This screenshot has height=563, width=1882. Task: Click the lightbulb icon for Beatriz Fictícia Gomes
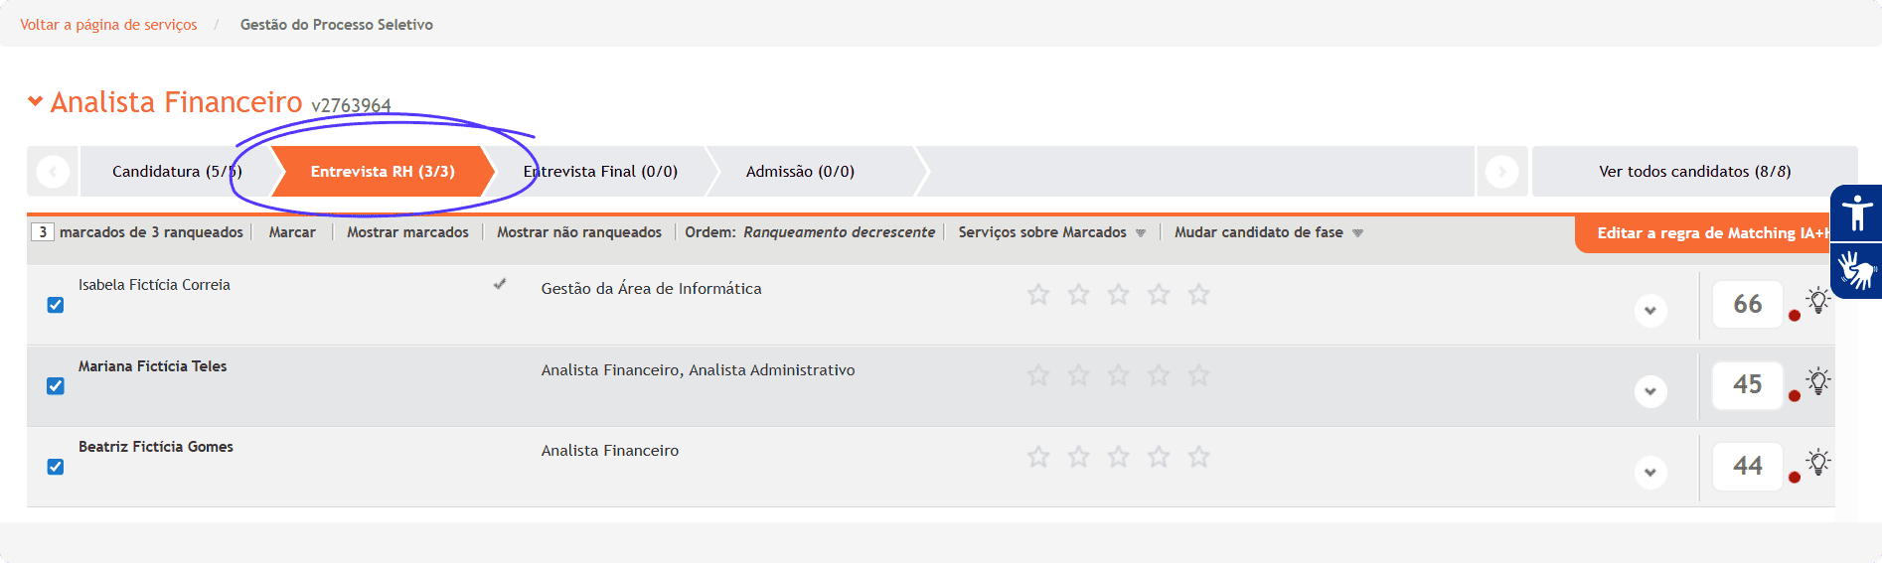(x=1818, y=462)
